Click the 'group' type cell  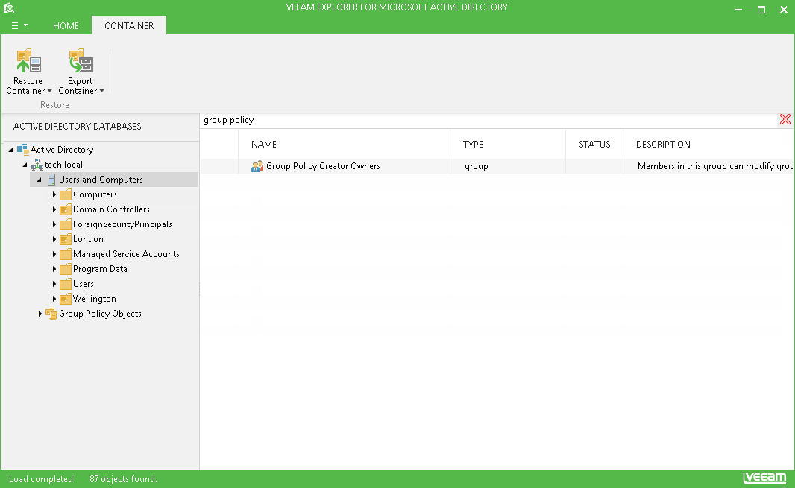476,166
